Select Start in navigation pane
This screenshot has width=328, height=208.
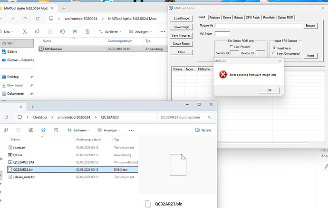[17, 43]
